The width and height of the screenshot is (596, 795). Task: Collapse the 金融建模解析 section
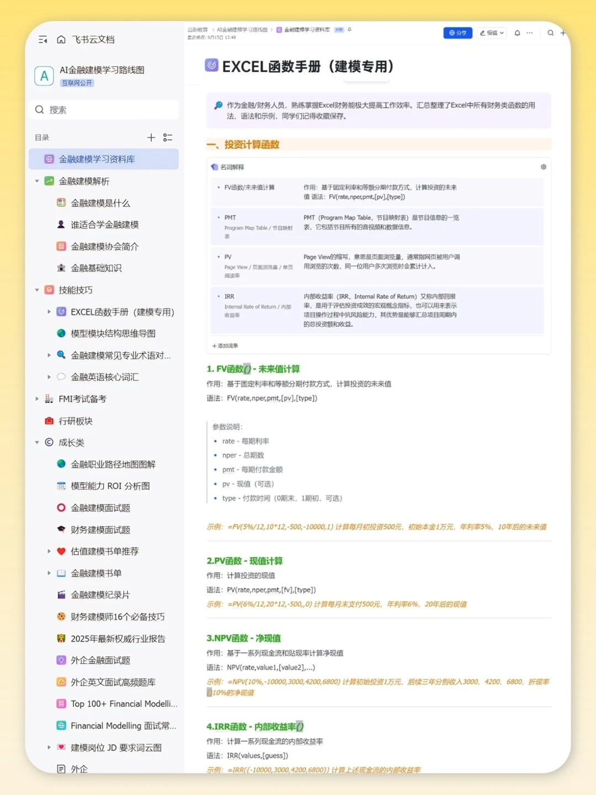click(x=36, y=181)
